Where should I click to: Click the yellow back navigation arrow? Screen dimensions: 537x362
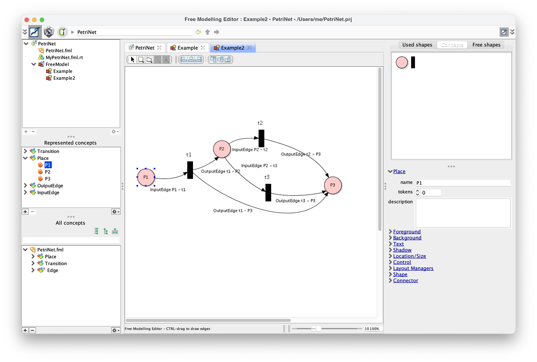click(198, 32)
